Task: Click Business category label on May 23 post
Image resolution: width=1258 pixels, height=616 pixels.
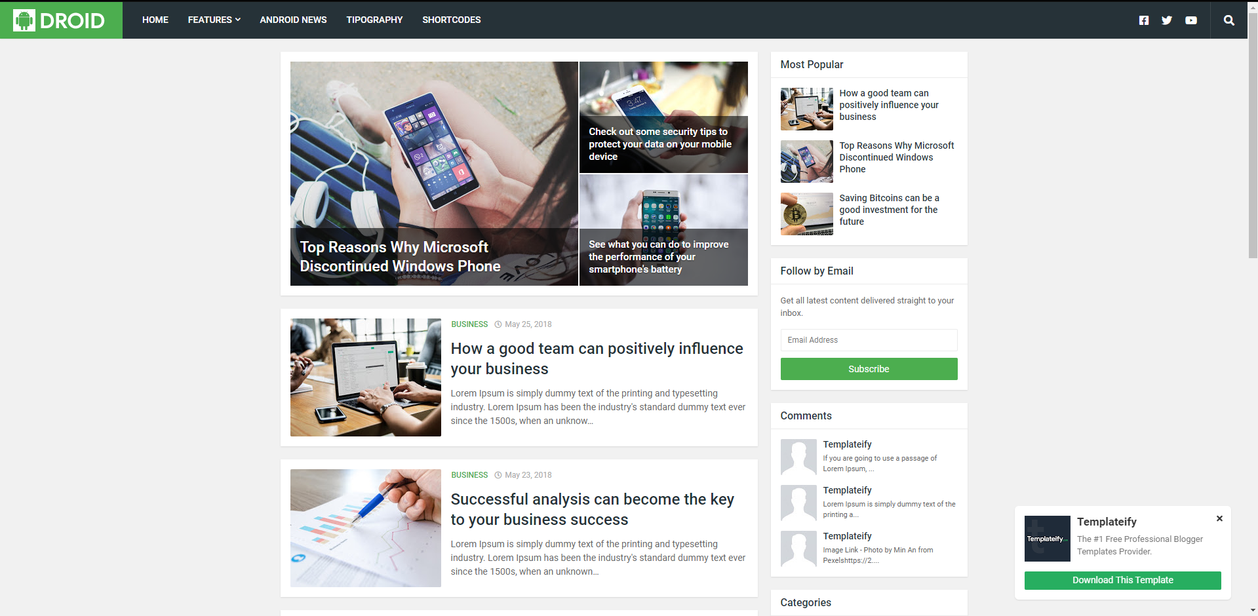Action: [x=469, y=475]
